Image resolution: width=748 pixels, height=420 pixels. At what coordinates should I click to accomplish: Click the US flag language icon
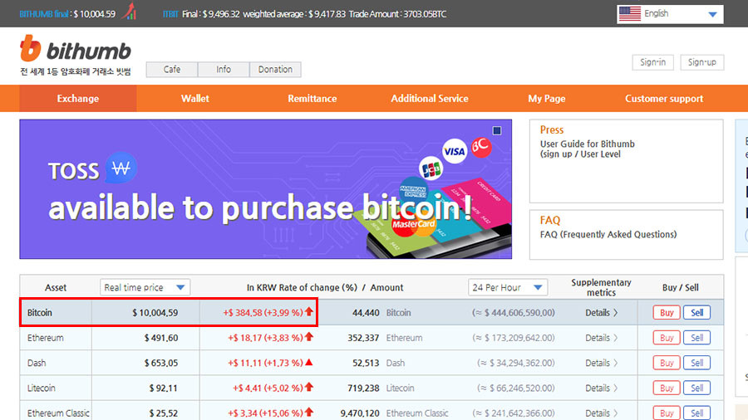coord(629,14)
